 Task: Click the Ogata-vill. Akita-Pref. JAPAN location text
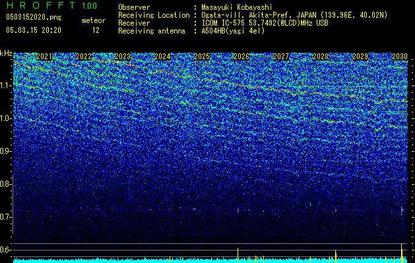tap(294, 15)
